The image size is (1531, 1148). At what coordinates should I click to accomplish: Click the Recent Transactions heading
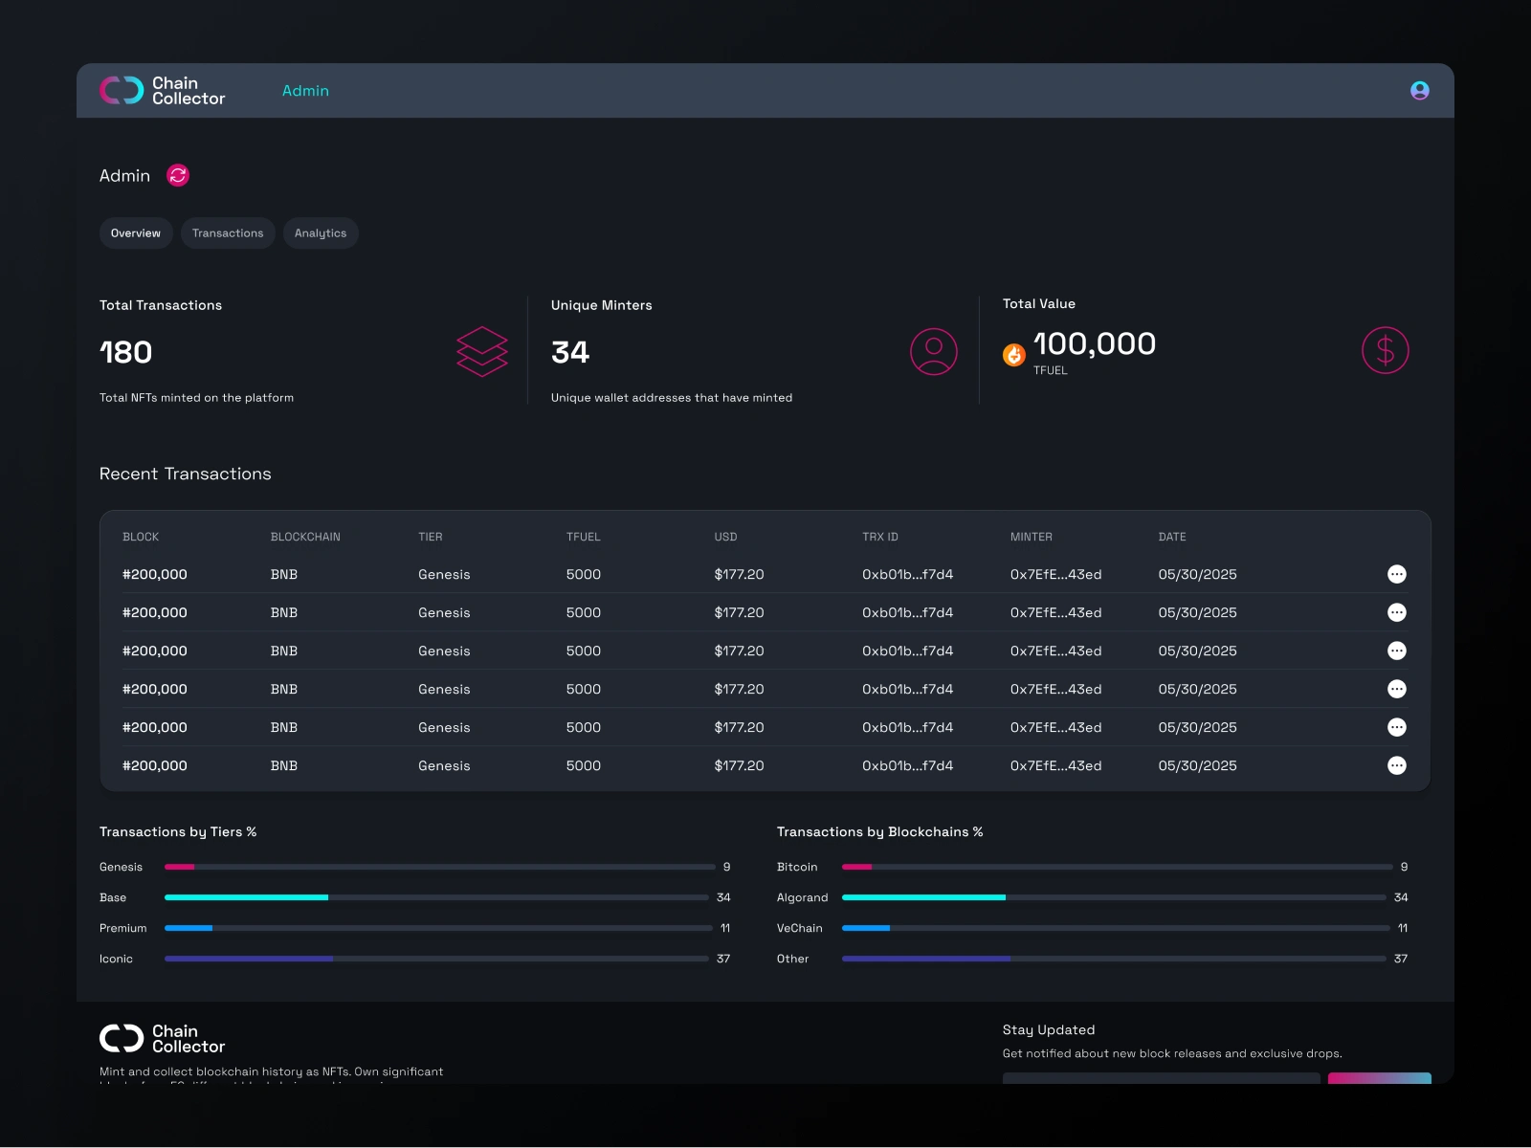click(x=186, y=474)
